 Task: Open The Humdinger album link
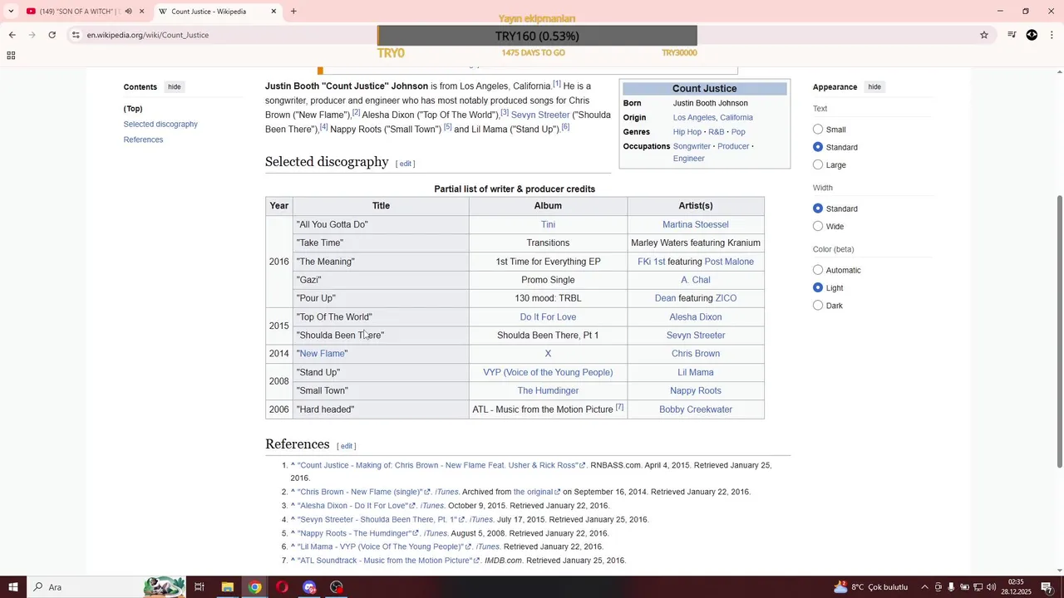548,390
